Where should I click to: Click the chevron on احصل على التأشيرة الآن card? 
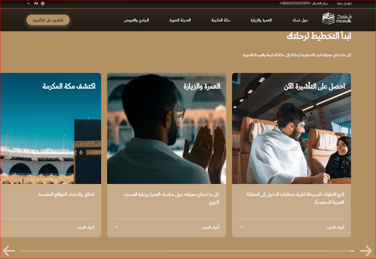tap(242, 227)
